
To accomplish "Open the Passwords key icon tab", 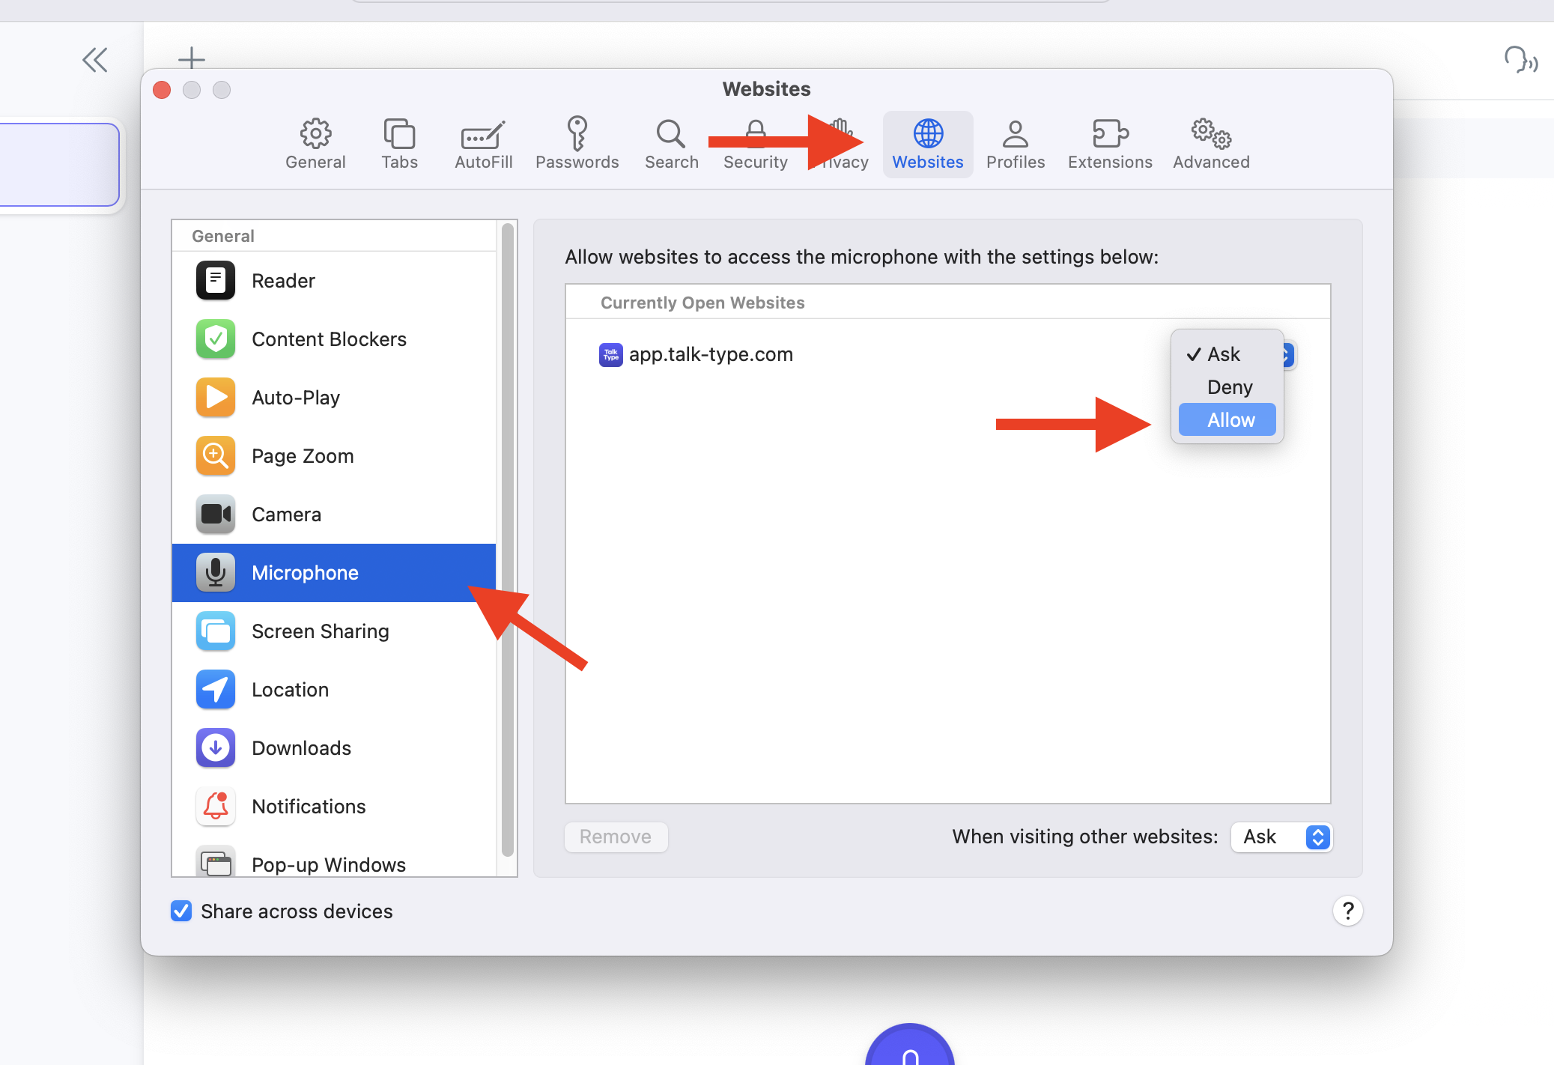I will pos(577,133).
